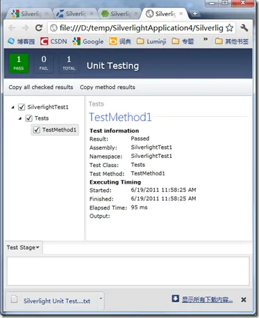Screen dimensions: 259x318
Task: Click the browser back arrow
Action: [x=12, y=28]
